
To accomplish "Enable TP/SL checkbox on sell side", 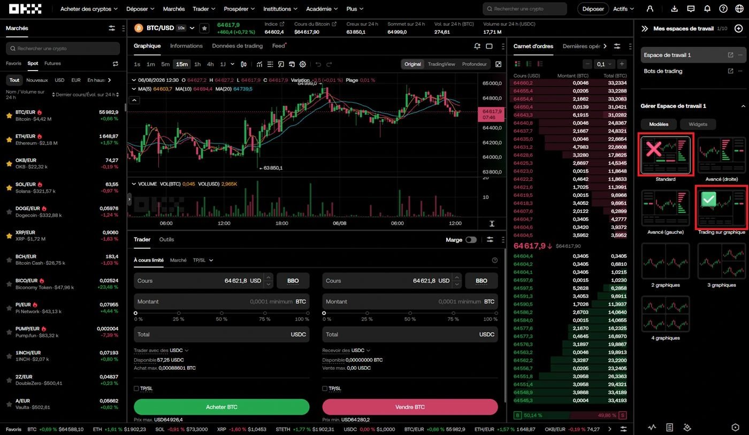I will coord(325,388).
